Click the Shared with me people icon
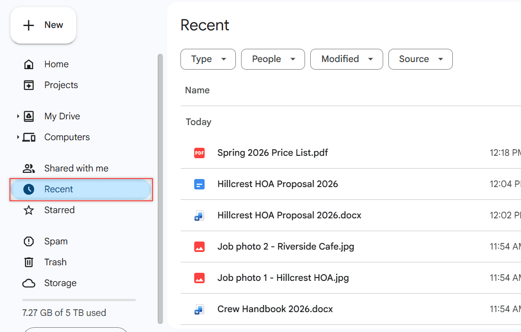521x332 pixels. (x=29, y=169)
